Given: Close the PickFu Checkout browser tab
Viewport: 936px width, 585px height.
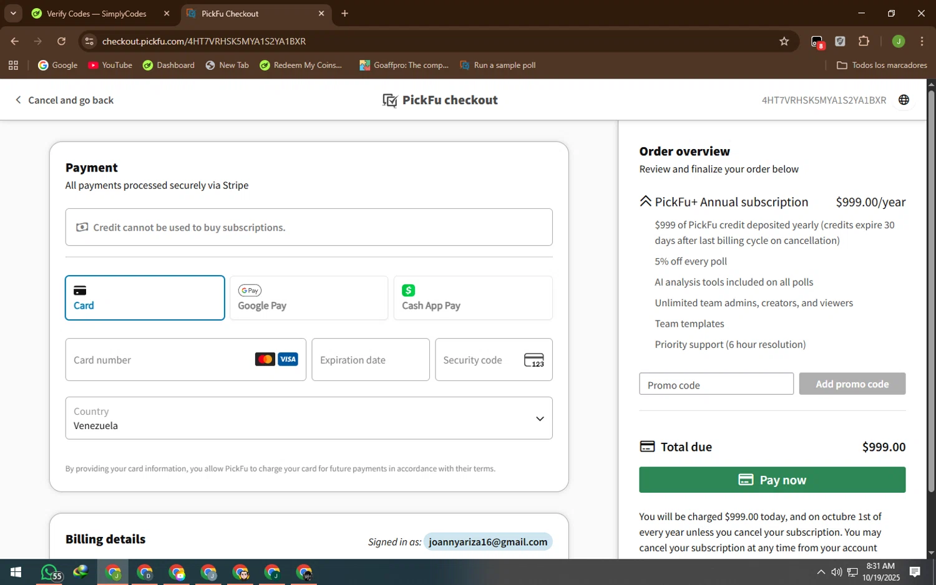Looking at the screenshot, I should (321, 14).
